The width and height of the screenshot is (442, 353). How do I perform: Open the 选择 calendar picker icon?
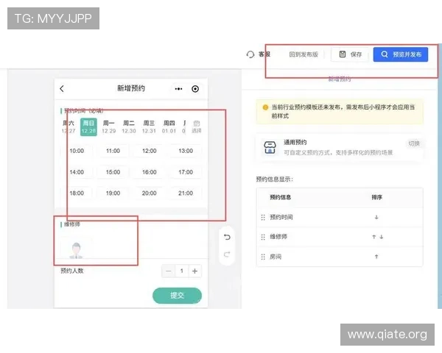(x=197, y=126)
